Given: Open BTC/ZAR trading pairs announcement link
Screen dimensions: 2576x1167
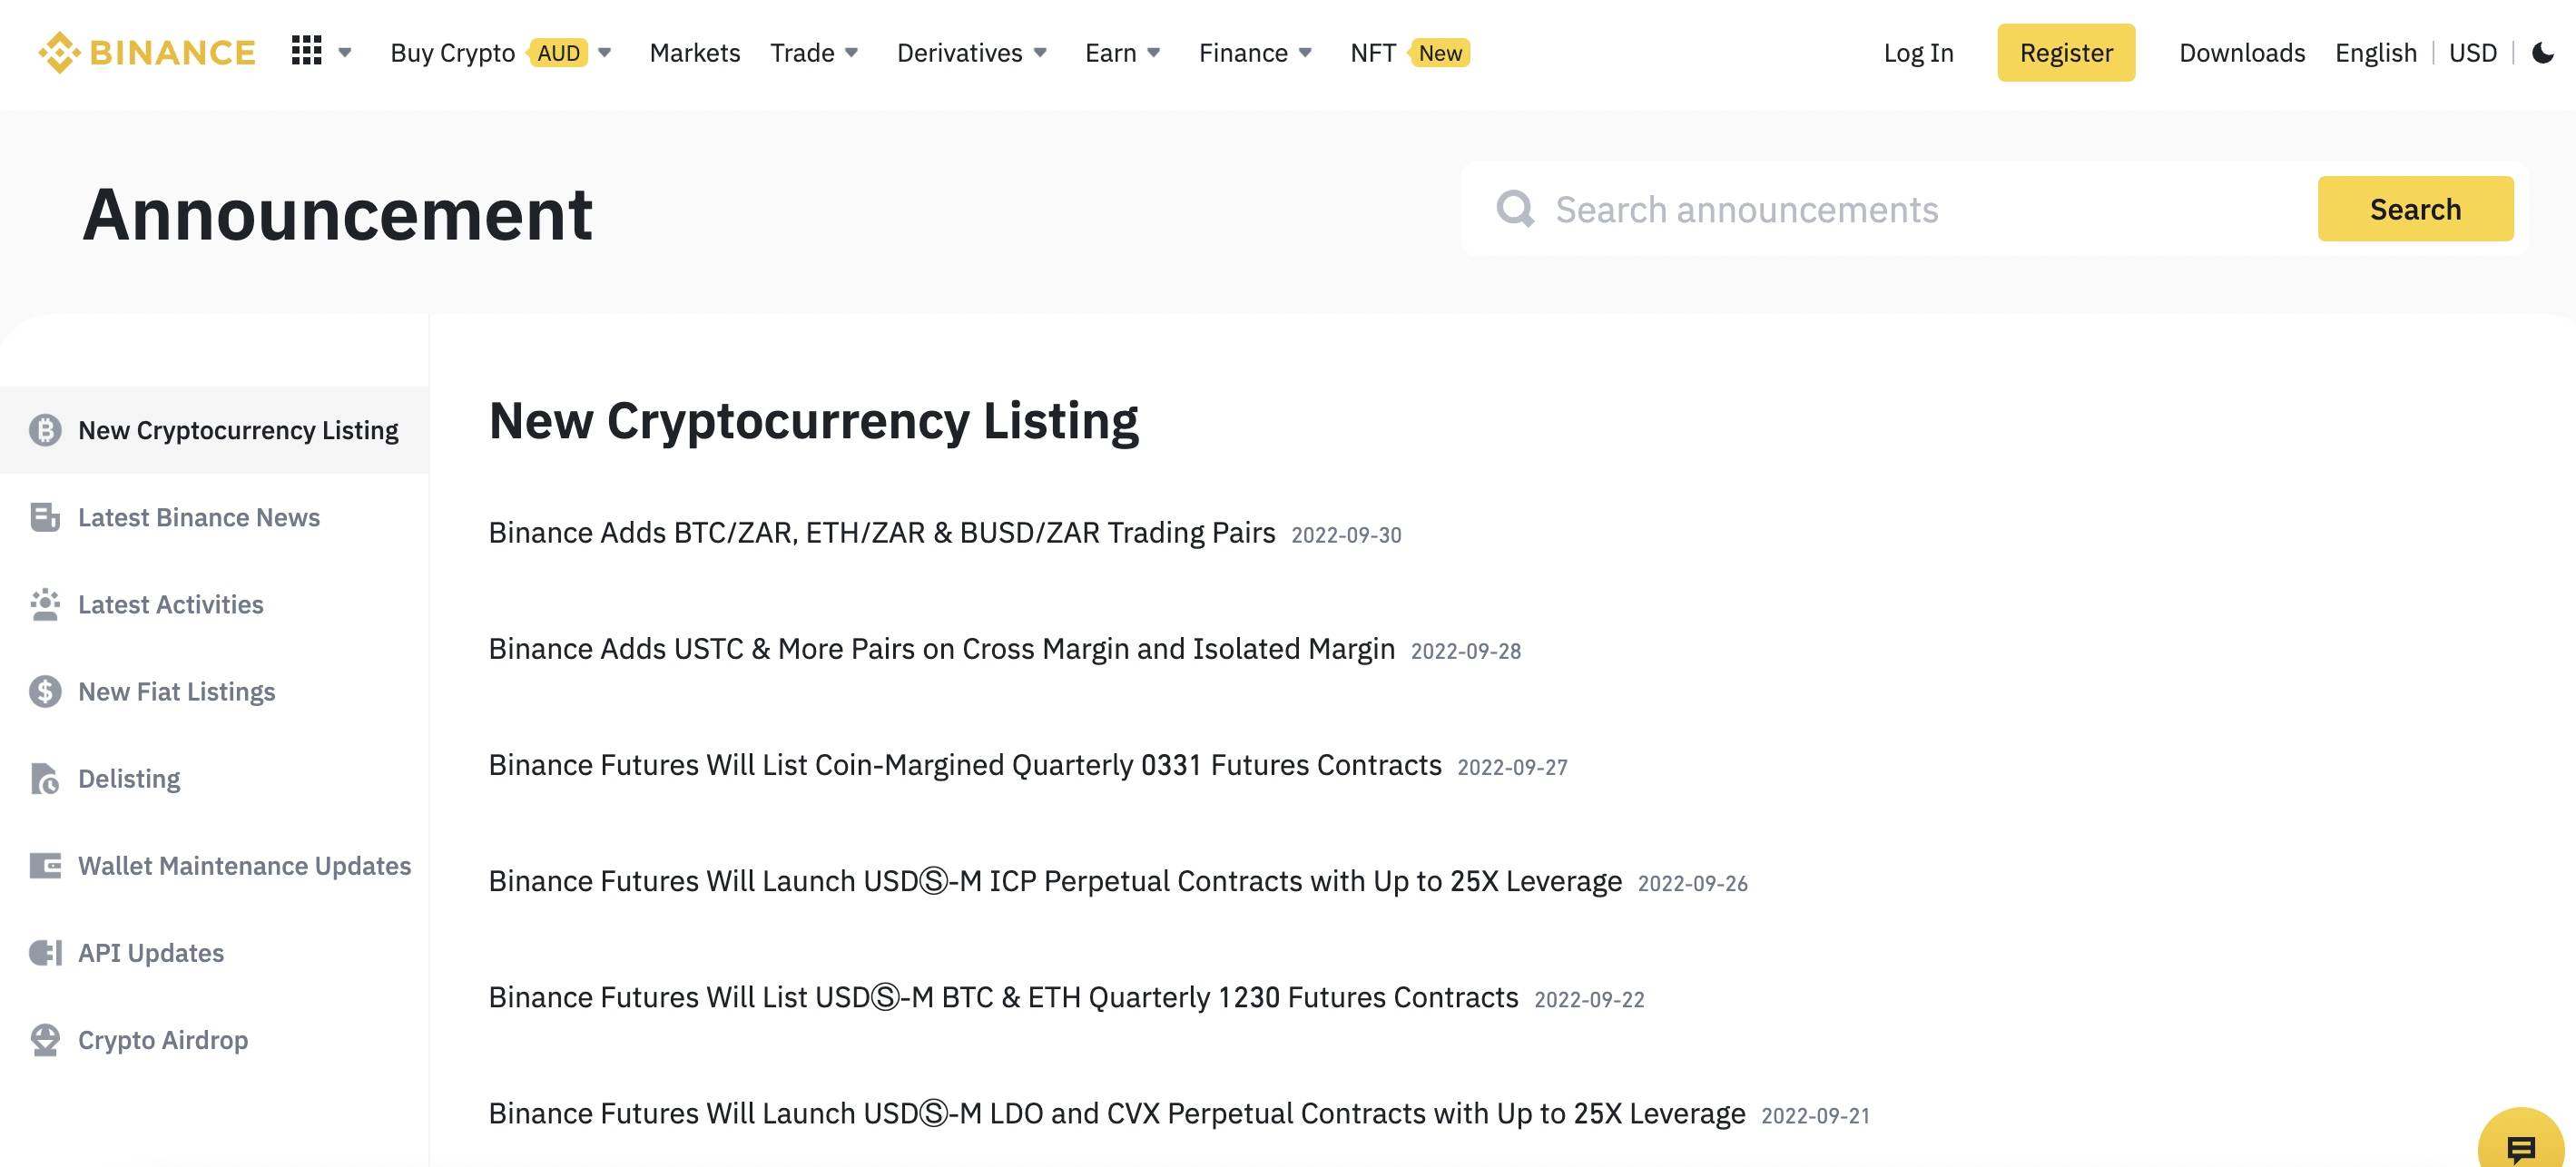Looking at the screenshot, I should 882,532.
